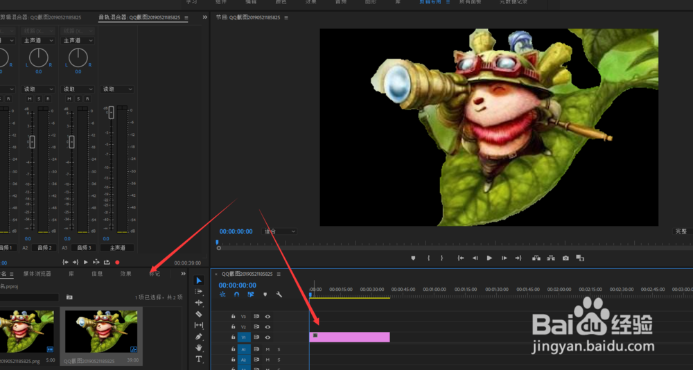Open timeline display settings wrench
The height and width of the screenshot is (370, 693).
pyautogui.click(x=279, y=294)
